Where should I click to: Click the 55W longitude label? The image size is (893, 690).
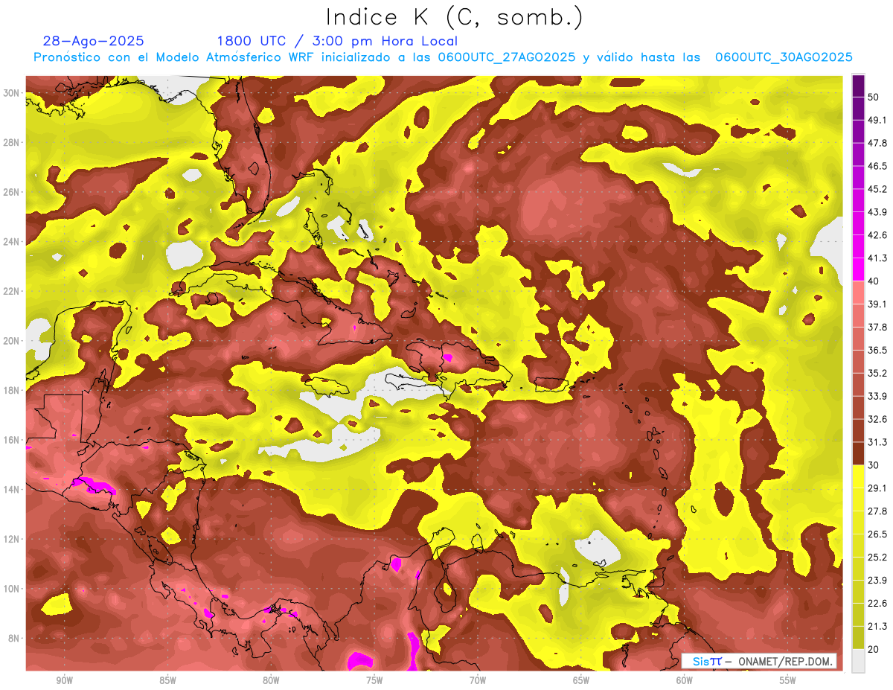pos(788,680)
